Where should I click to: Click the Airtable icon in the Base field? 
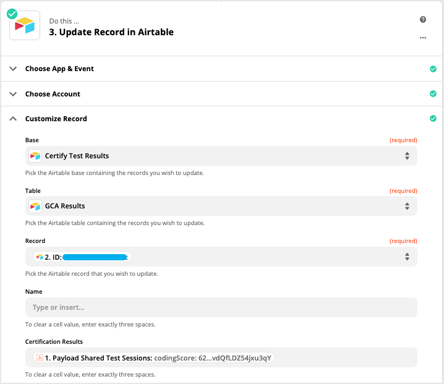pyautogui.click(x=35, y=156)
